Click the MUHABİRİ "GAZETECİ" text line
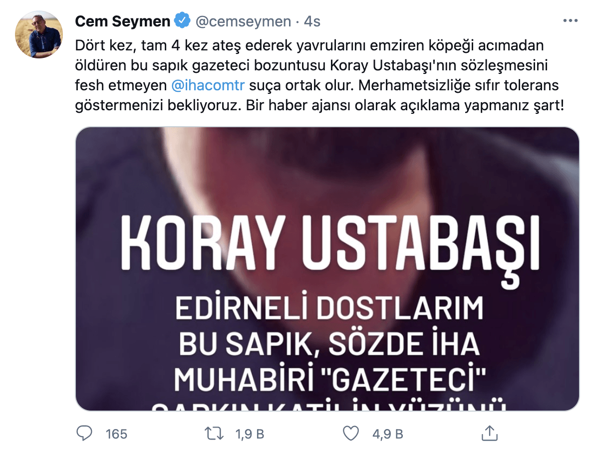594x455 pixels. 329,379
